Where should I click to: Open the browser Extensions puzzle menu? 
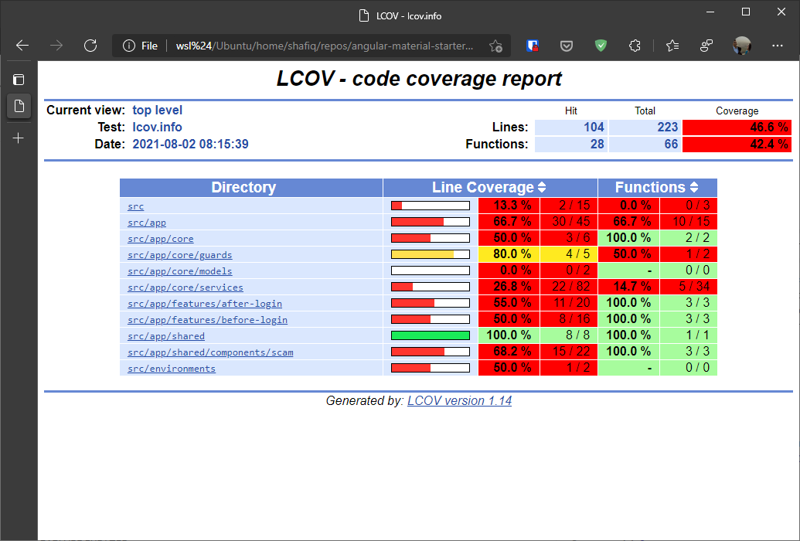click(635, 46)
